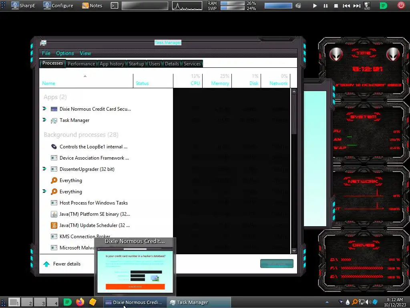Open the terminal icon in top bar
Viewport: 410px width, 308px height.
point(114,6)
